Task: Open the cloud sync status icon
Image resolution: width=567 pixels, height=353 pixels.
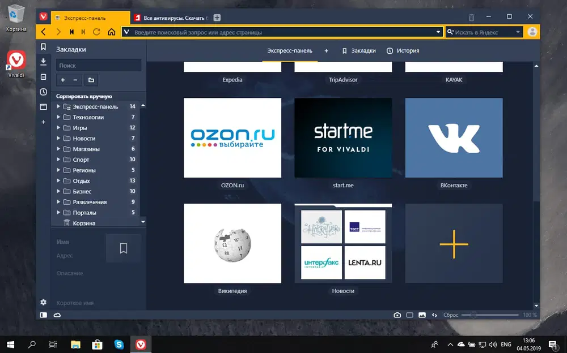Action: pos(57,315)
